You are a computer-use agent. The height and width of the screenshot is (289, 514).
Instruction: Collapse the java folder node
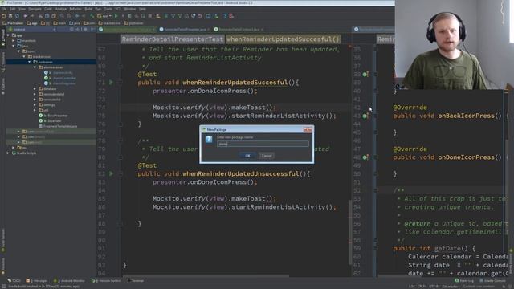(x=14, y=46)
